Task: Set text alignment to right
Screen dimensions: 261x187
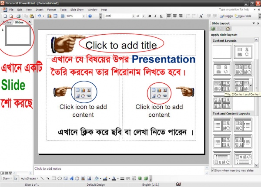Action: coord(181,16)
